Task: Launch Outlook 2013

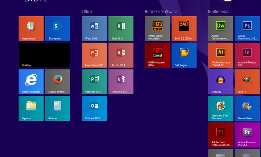Action: click(x=94, y=108)
